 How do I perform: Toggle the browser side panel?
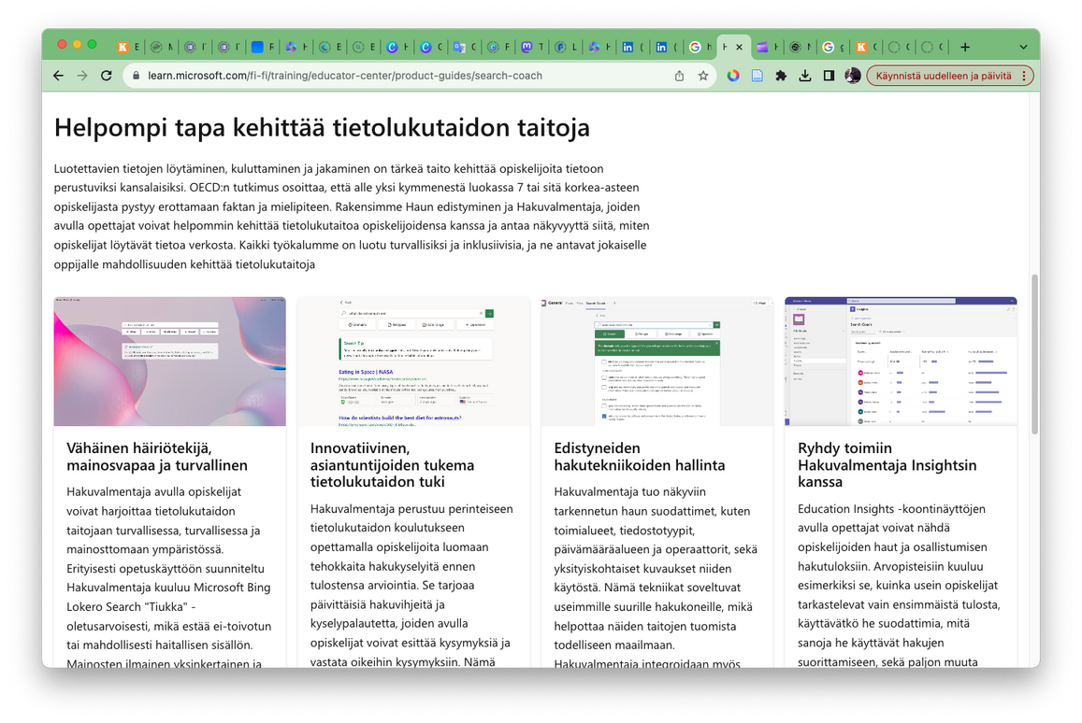click(x=829, y=76)
